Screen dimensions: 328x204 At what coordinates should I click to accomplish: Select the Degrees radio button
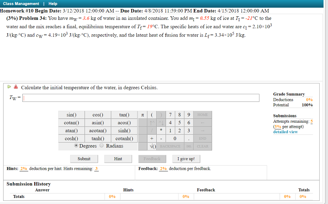tap(76, 145)
